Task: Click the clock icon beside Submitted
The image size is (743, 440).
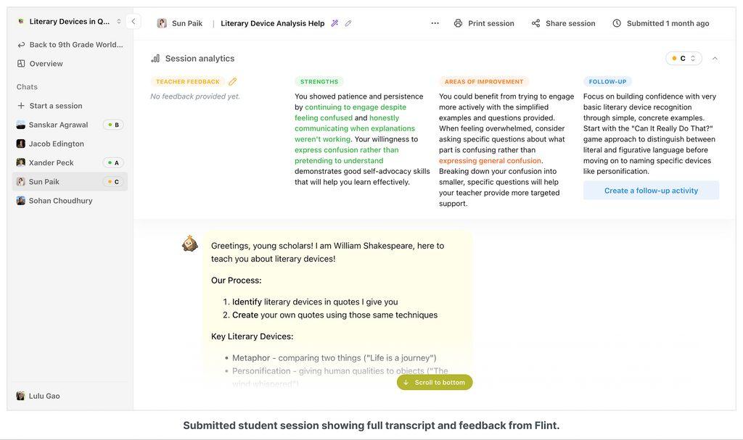Action: click(x=617, y=23)
